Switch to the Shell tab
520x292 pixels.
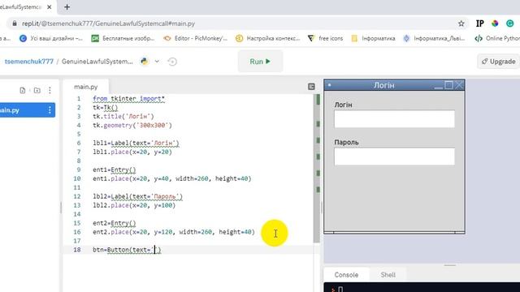pos(388,275)
